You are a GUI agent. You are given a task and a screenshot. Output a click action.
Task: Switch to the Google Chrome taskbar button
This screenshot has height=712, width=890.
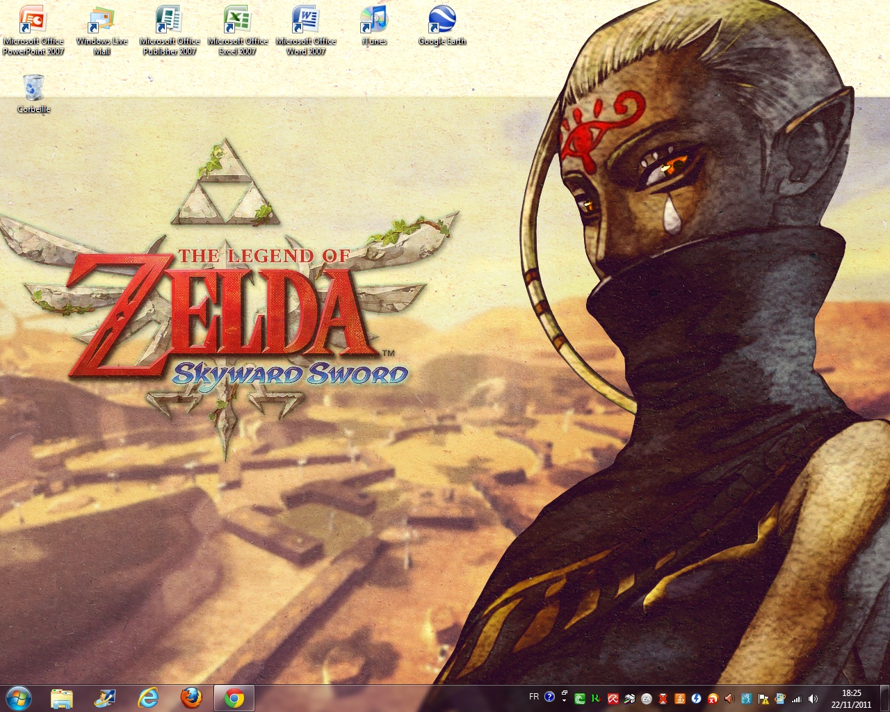(234, 697)
